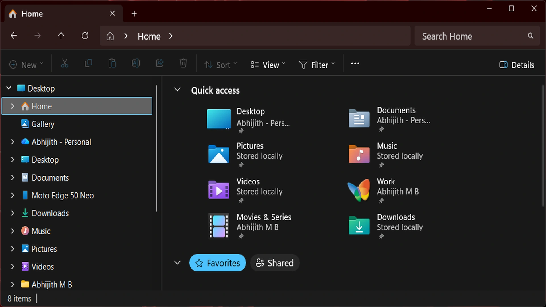Cut the selected item using toolbar
Viewport: 546px width, 307px height.
pos(65,64)
